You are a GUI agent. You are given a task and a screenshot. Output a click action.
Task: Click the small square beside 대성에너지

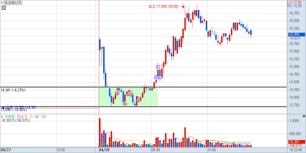coord(2,3)
